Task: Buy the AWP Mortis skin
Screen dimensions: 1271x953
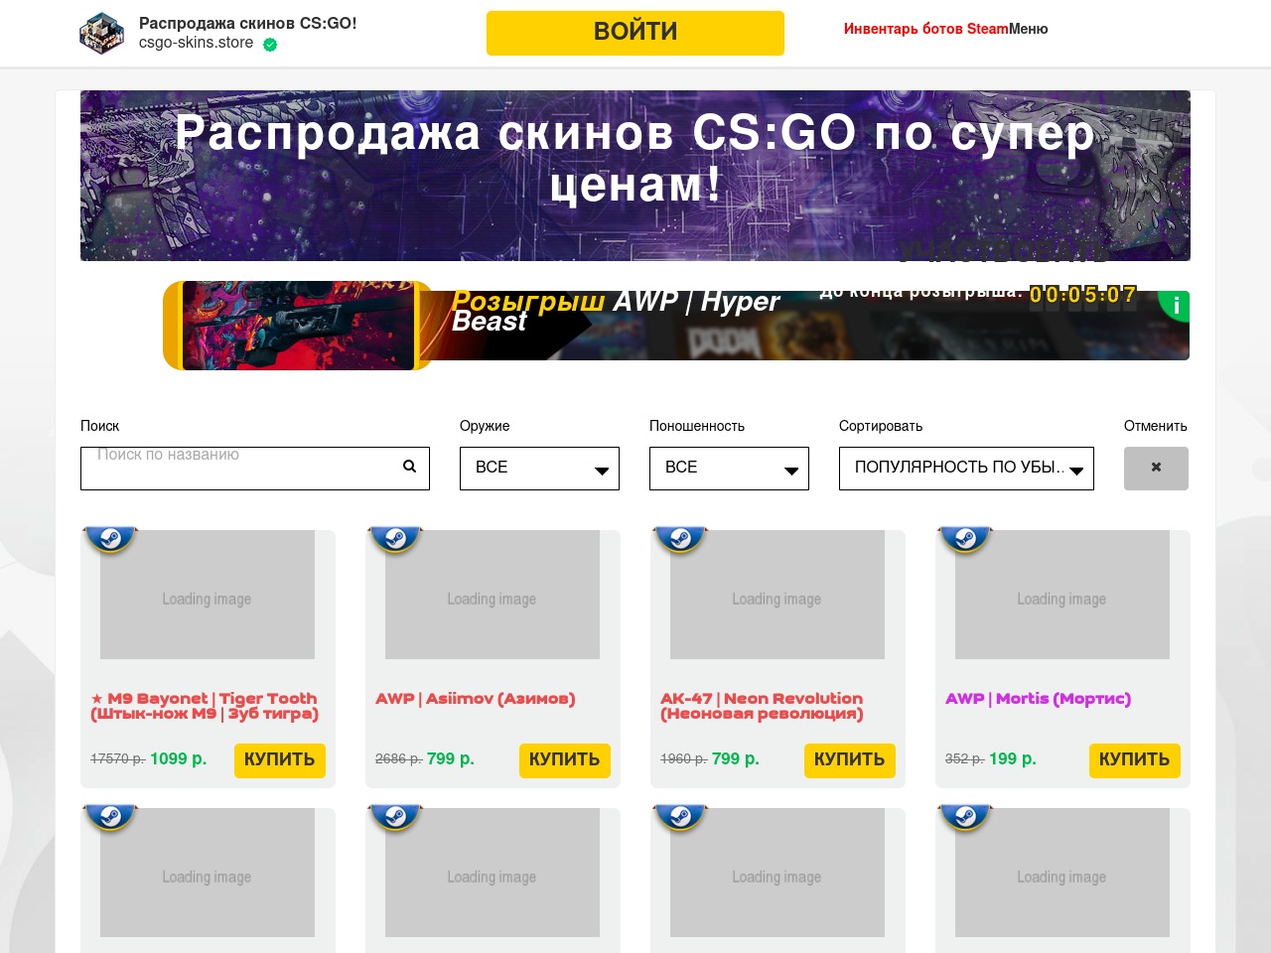Action: coord(1134,760)
